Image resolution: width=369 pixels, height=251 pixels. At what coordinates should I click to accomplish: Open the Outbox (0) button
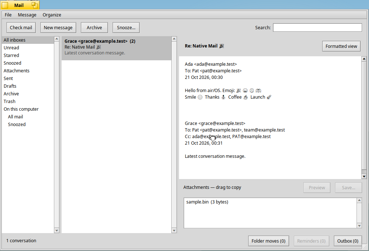(348, 241)
